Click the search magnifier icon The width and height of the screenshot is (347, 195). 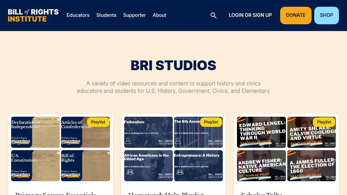[x=213, y=15]
